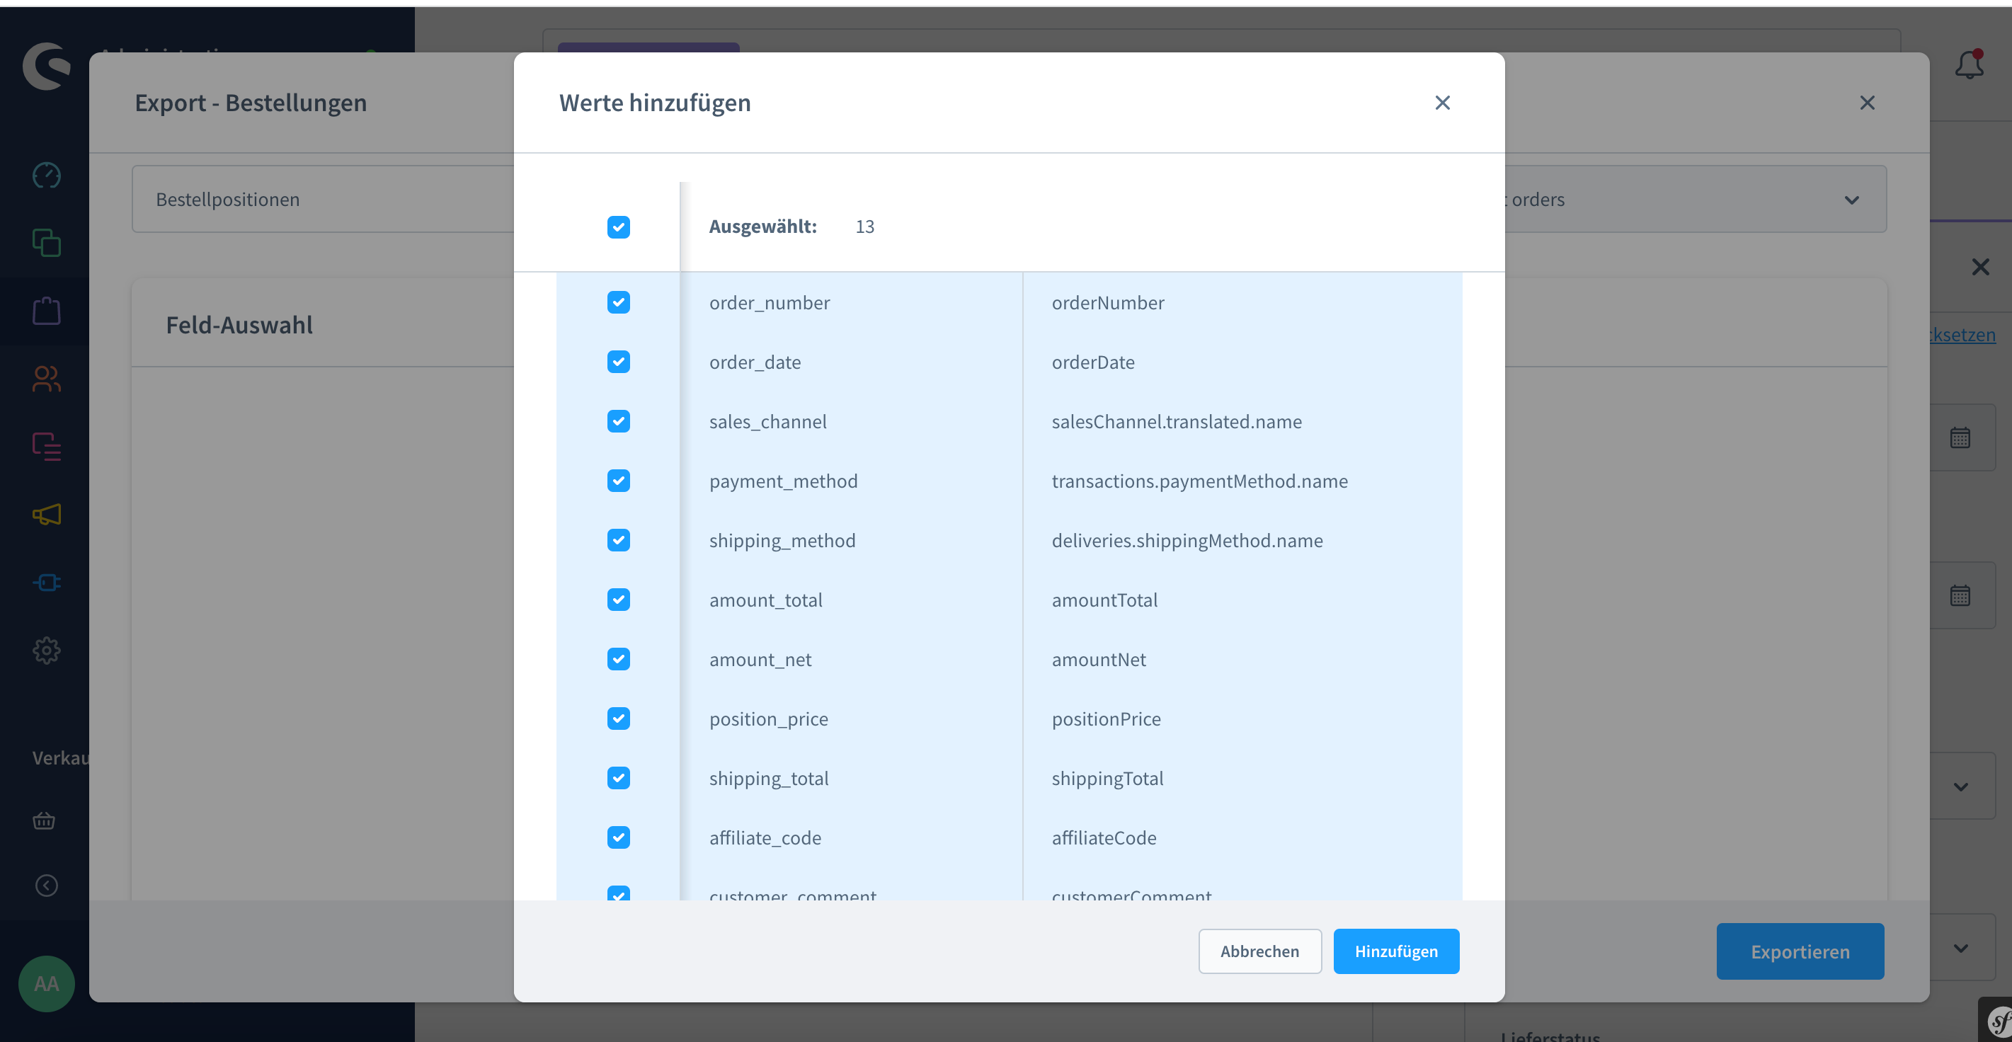Close the Export - Bestellungen dialog
Viewport: 2012px width, 1042px height.
point(1868,103)
